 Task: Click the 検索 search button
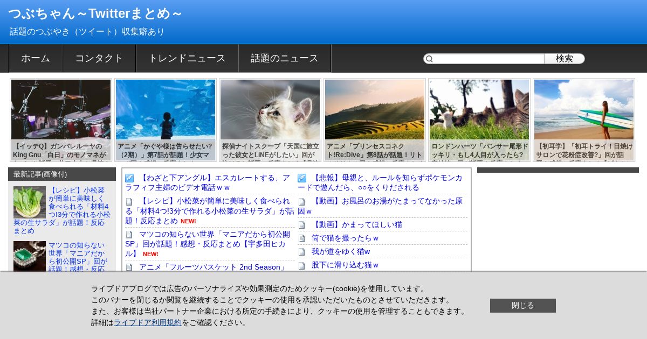point(565,59)
